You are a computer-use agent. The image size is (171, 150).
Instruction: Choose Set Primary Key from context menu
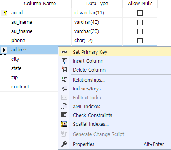click(115, 52)
